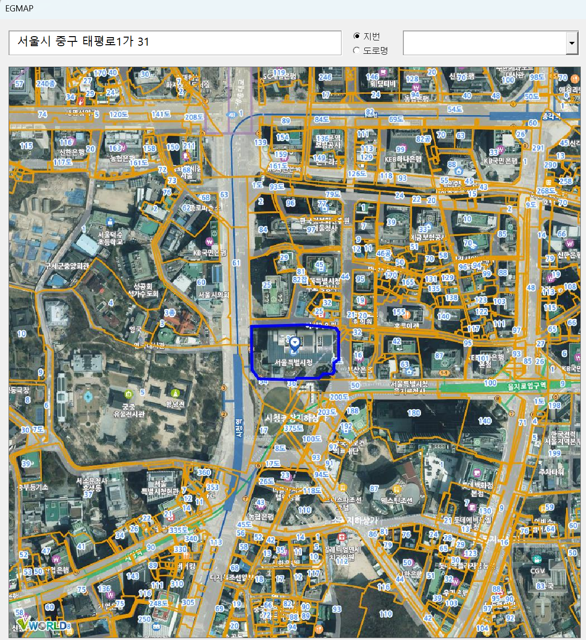Viewport: 586px width, 640px height.
Task: Click the 주차타워 map label
Action: click(x=551, y=472)
